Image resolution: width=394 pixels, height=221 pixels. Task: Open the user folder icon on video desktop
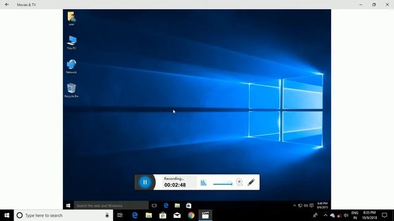[71, 18]
